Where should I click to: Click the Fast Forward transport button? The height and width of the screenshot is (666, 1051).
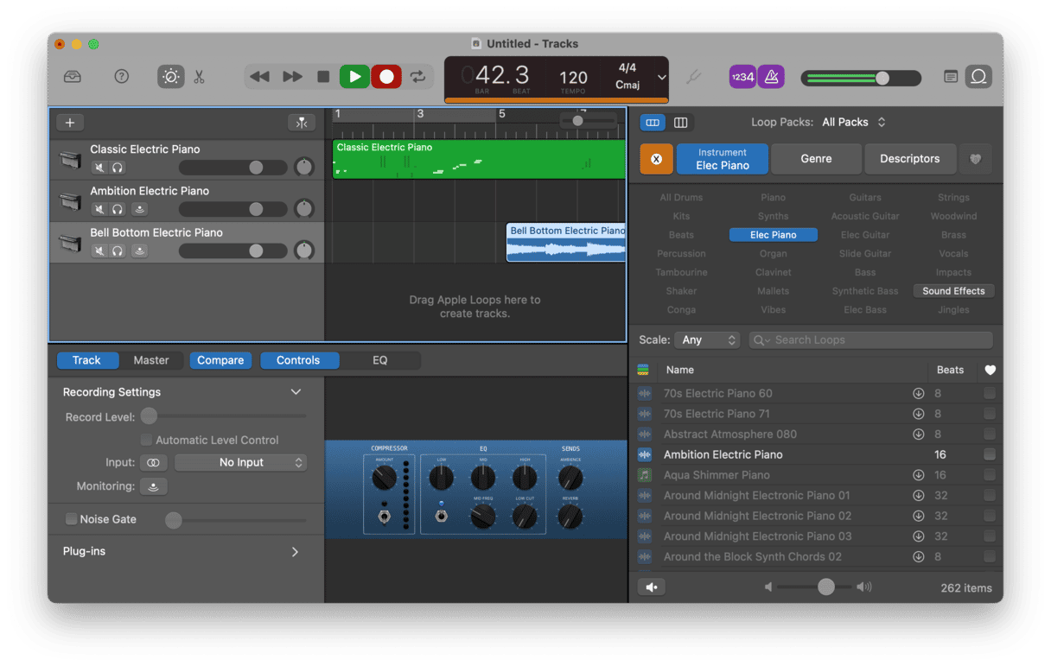pos(292,77)
